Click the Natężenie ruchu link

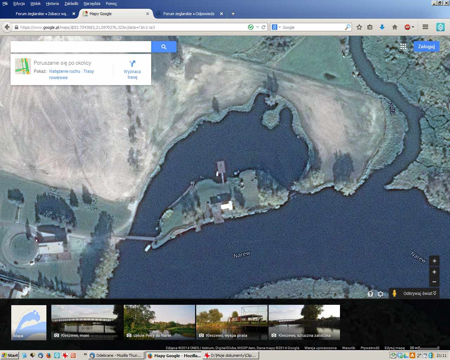[65, 71]
